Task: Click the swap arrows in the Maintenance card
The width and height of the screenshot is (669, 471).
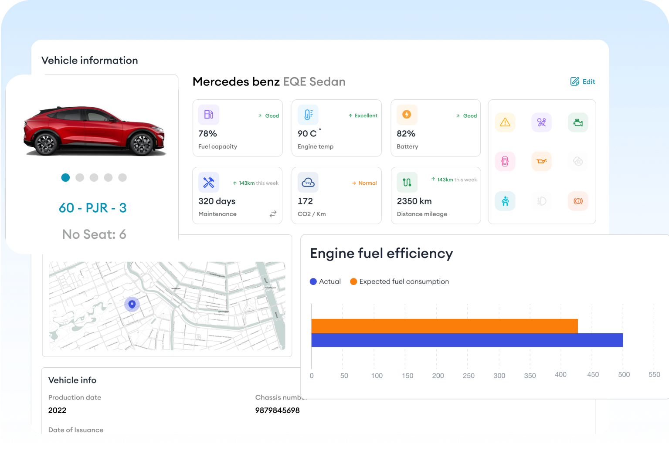Action: pos(273,214)
